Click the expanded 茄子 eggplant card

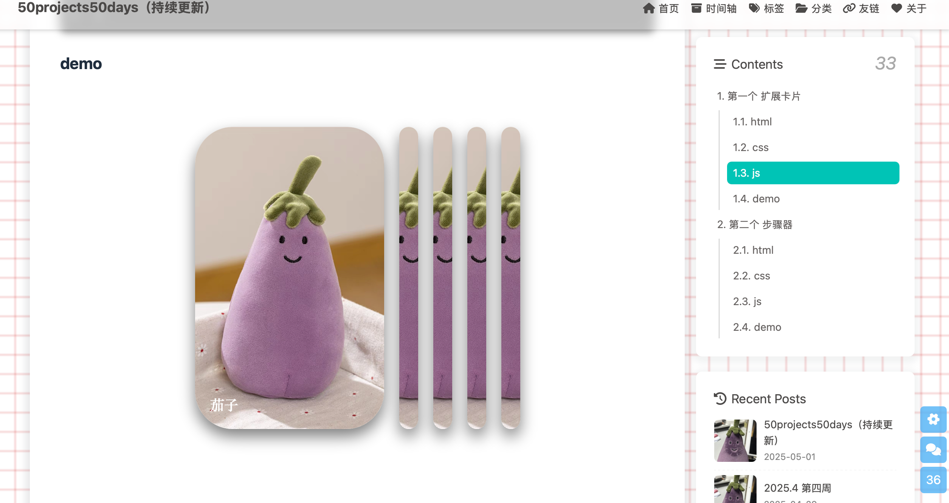[290, 278]
